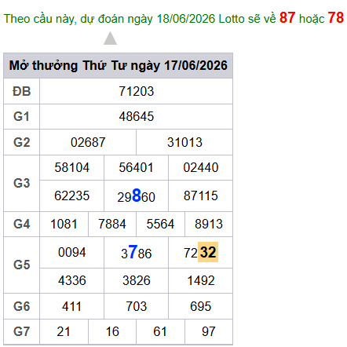Click the G3 number 29860 with blue 8

(137, 196)
